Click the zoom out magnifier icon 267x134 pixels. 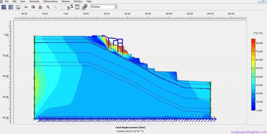click(x=55, y=7)
